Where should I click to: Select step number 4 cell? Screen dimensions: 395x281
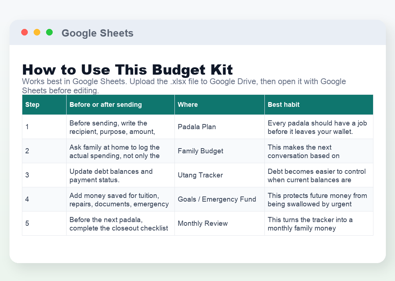click(44, 199)
